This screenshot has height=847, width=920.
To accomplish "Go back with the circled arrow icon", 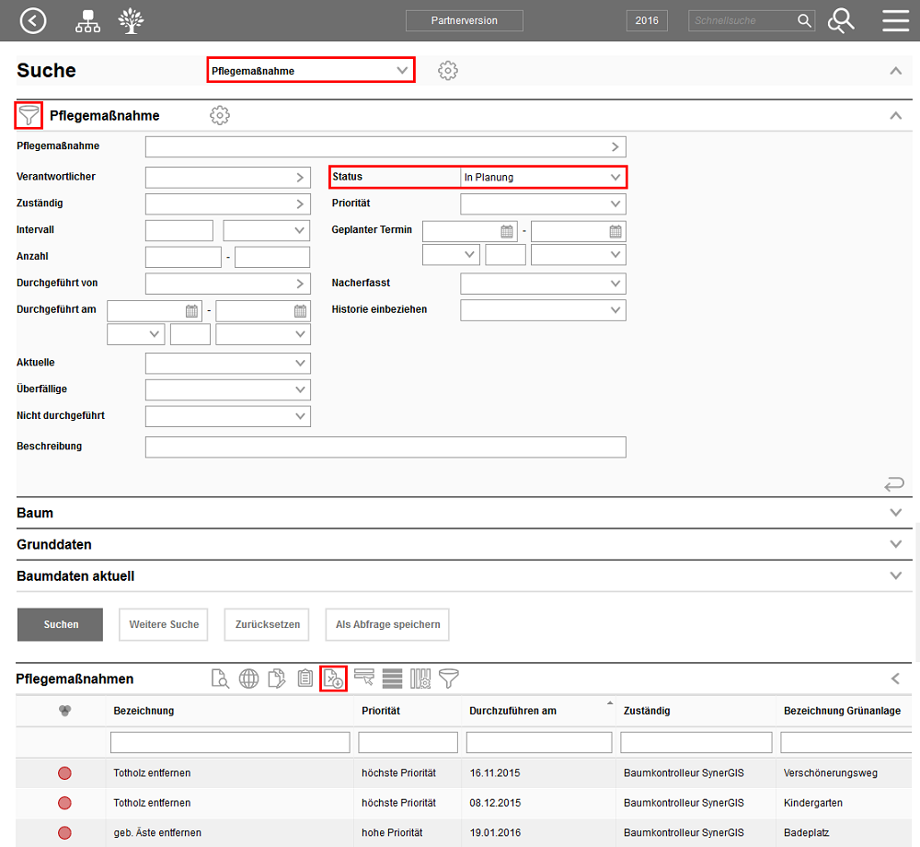I will click(33, 20).
